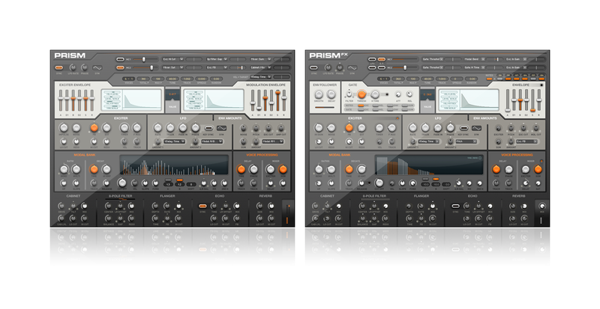The image size is (600, 309).
Task: Toggle the LFO switch in Prism FX's header
Action: click(x=372, y=59)
